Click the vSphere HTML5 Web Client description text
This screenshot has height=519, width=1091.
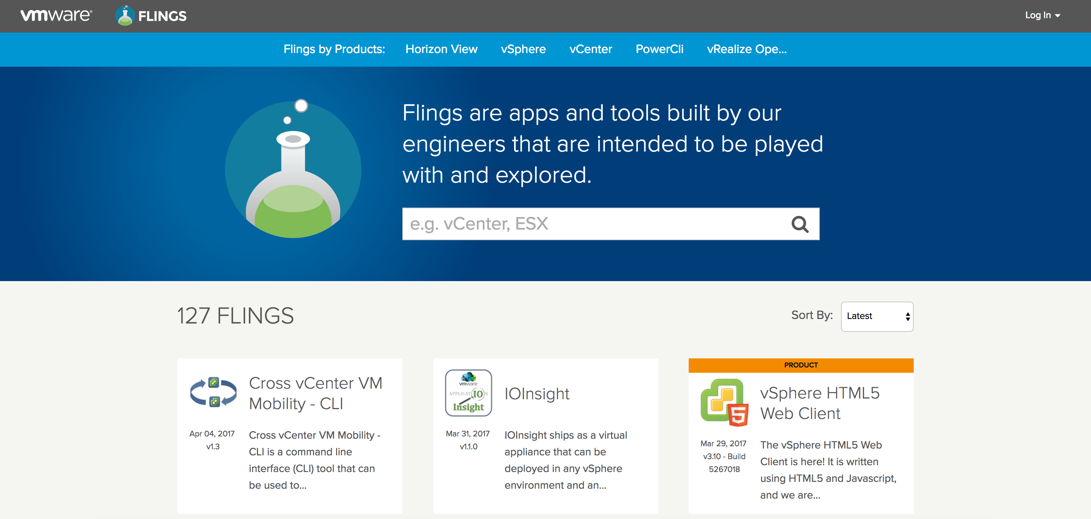point(828,470)
